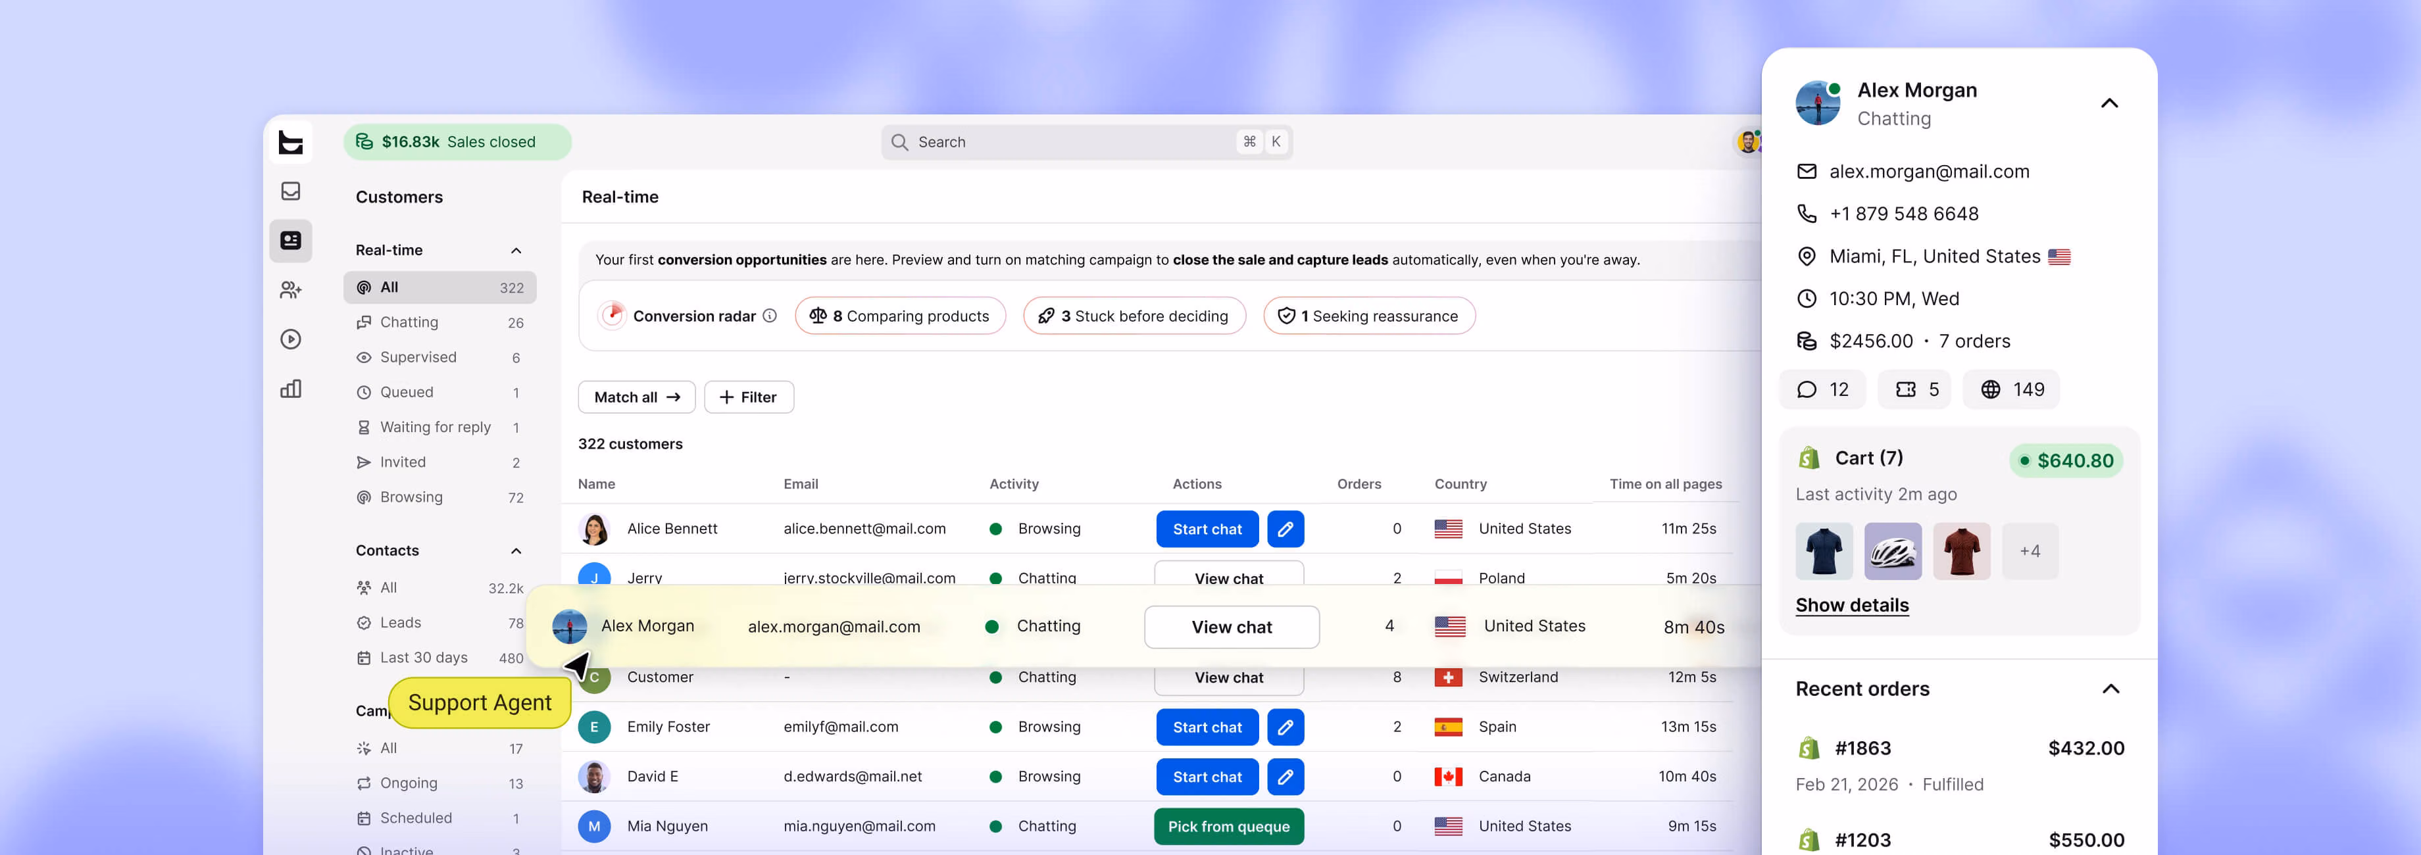The height and width of the screenshot is (855, 2421).
Task: Click the Filter button
Action: 749,397
